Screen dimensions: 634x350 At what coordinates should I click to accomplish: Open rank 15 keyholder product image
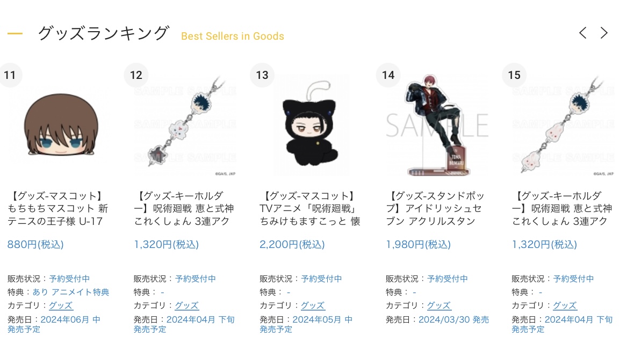click(563, 125)
